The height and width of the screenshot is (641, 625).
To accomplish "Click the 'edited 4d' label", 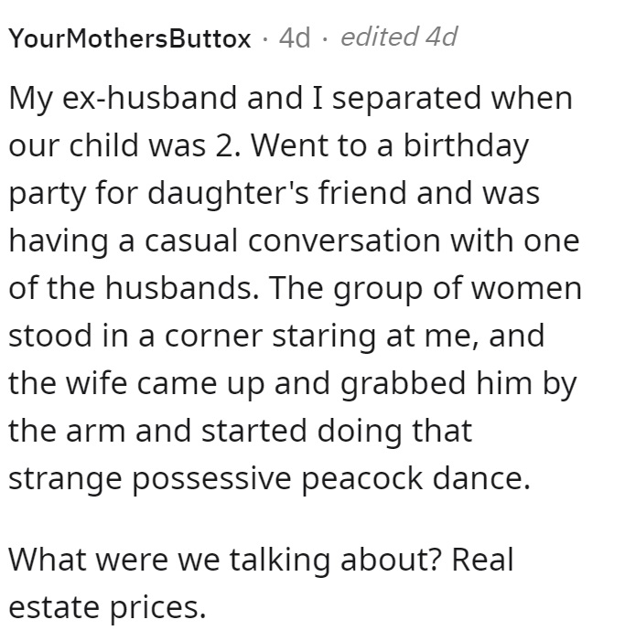I will [398, 37].
